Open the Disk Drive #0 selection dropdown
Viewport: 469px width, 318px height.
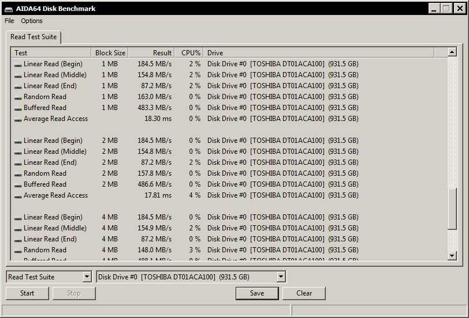pyautogui.click(x=281, y=277)
